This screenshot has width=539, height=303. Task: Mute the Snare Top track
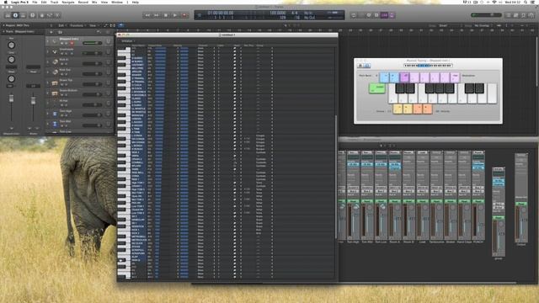(x=61, y=84)
